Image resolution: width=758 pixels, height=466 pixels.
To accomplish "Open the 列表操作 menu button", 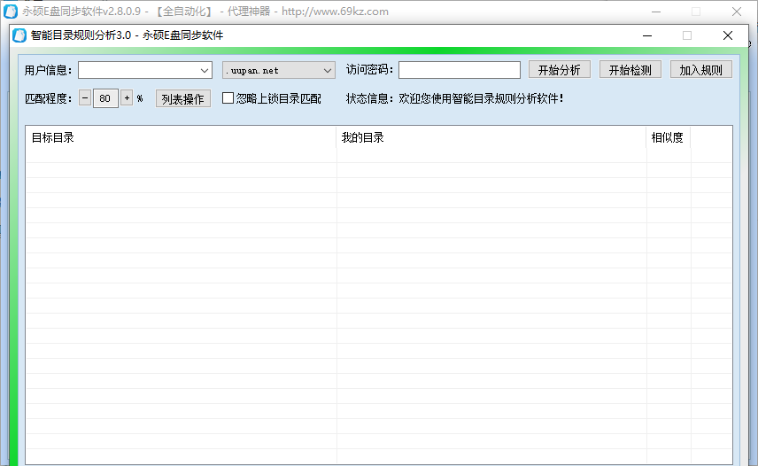I will (x=183, y=98).
